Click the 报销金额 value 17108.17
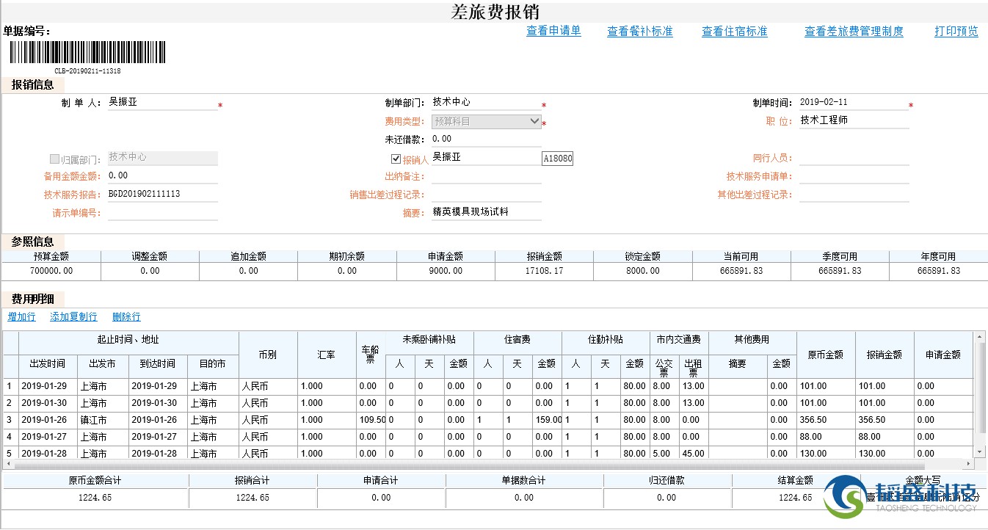 tap(544, 271)
